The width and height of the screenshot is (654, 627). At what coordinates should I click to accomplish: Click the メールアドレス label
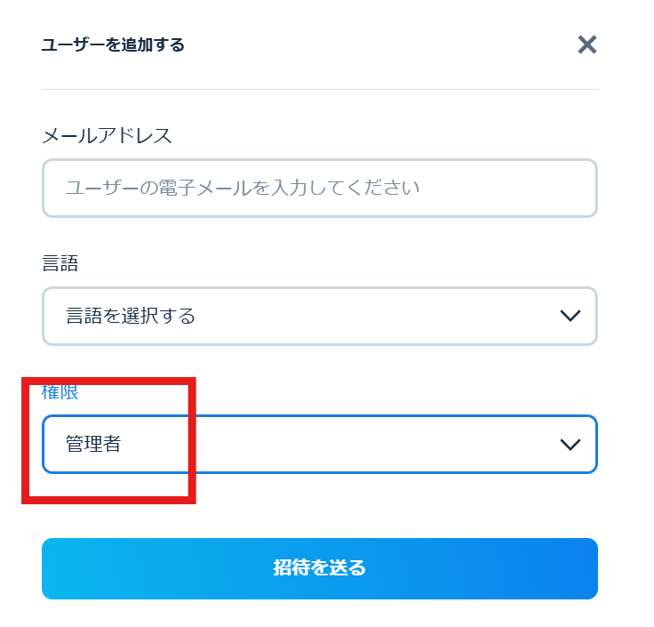pos(107,136)
